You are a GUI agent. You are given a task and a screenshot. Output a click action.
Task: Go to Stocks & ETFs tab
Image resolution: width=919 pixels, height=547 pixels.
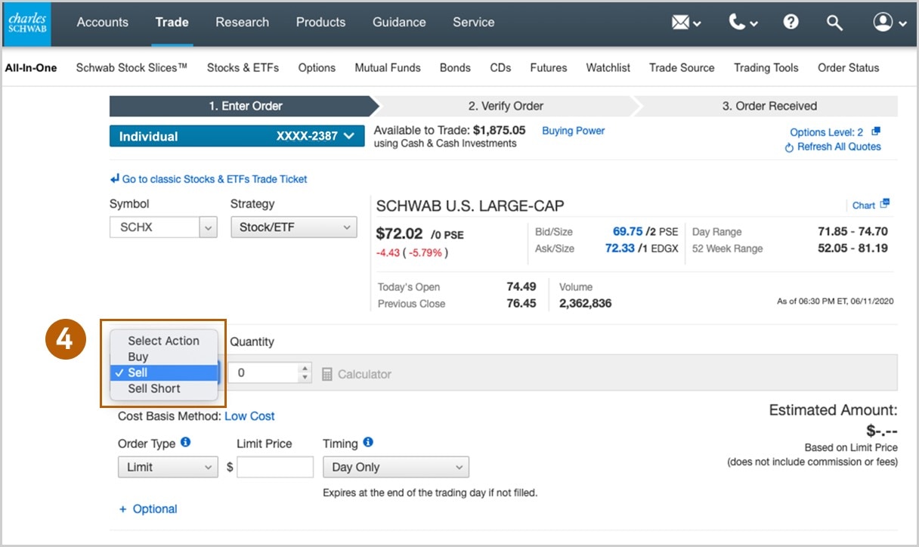(x=243, y=68)
